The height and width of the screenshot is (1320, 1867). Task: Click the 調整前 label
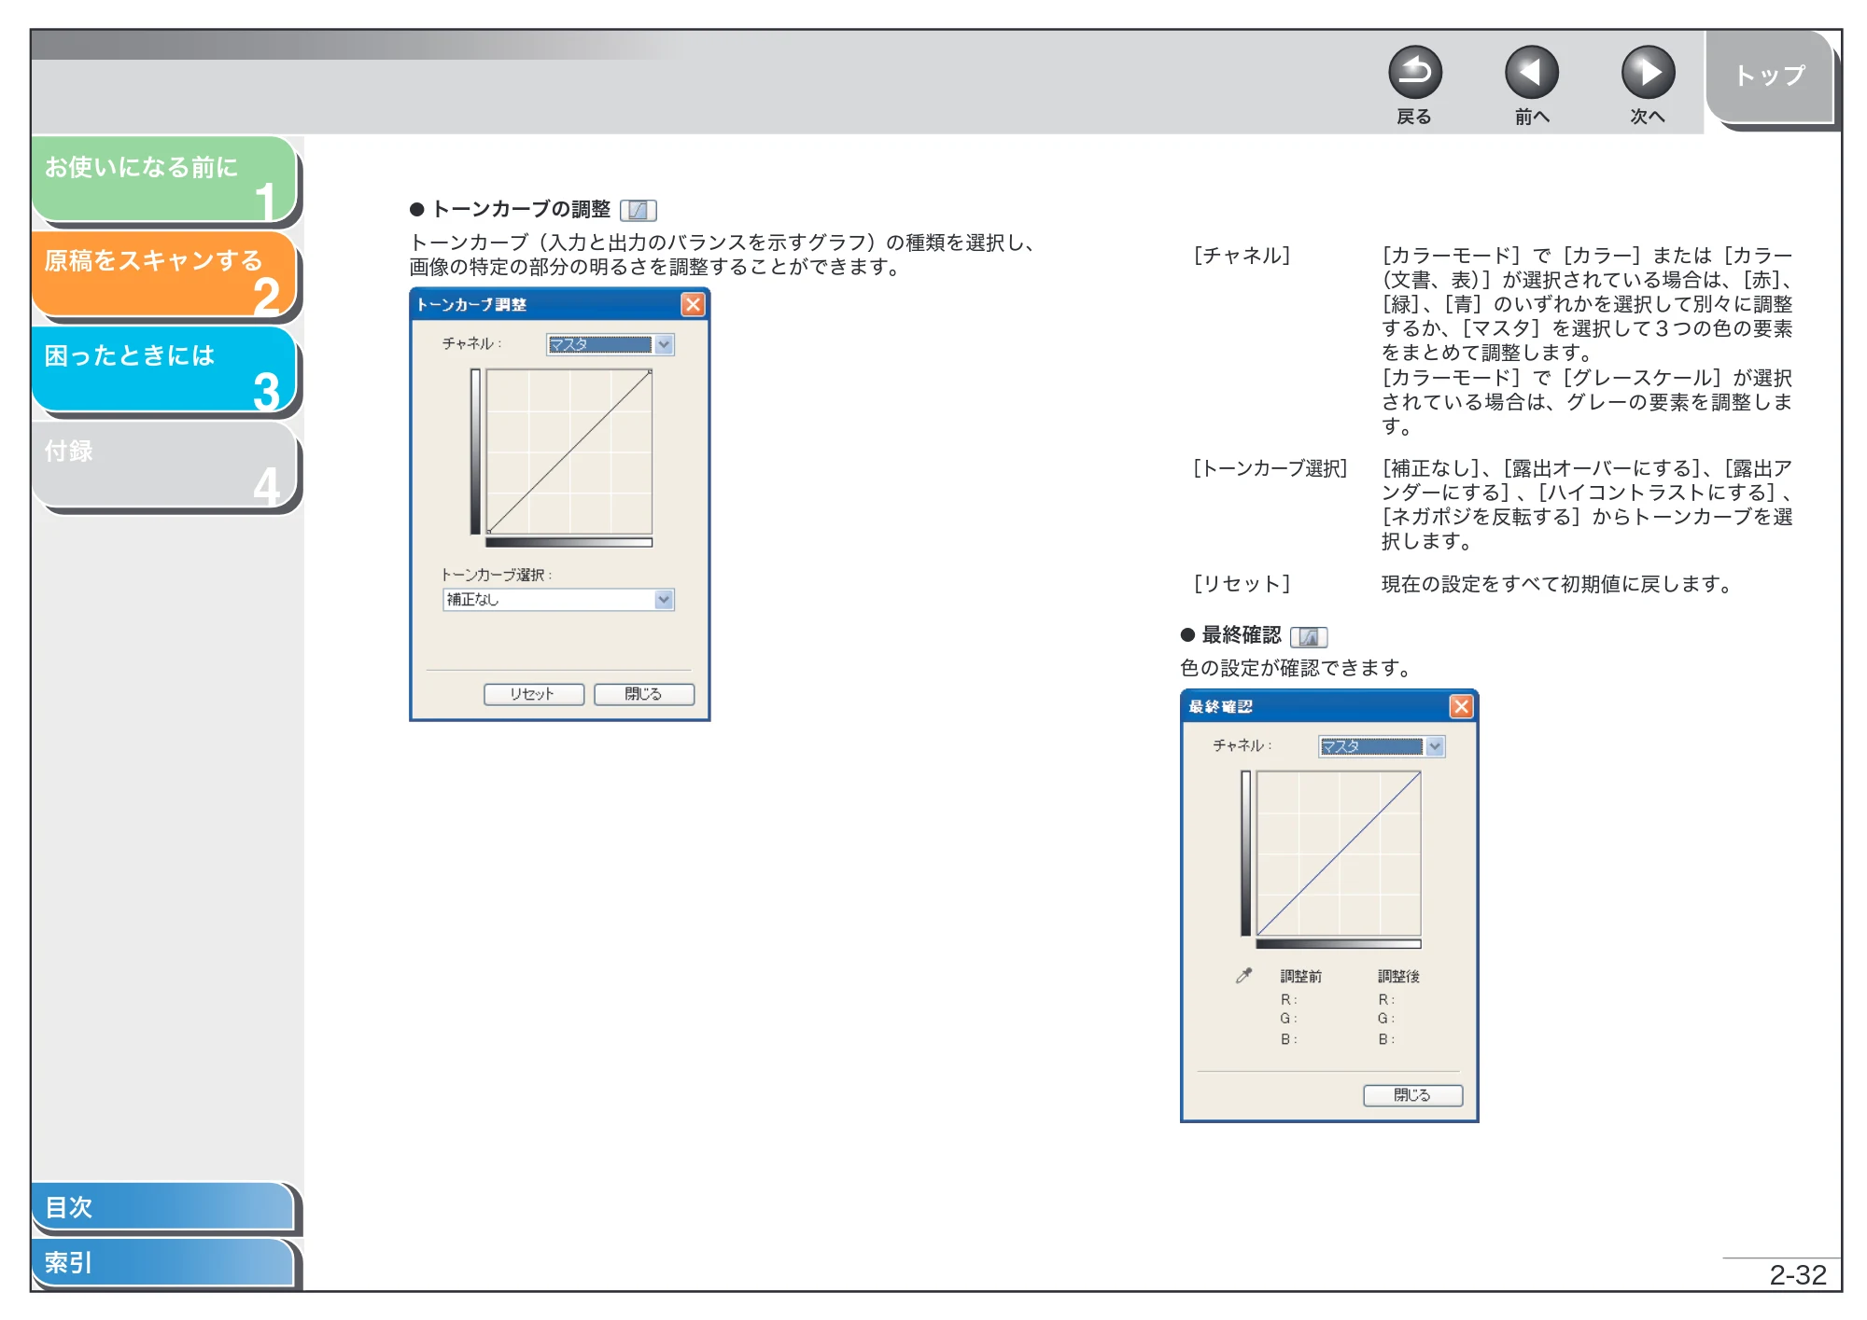pyautogui.click(x=1300, y=977)
